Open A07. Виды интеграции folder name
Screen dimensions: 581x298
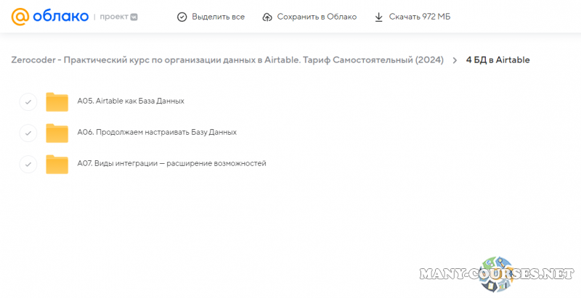(x=171, y=164)
